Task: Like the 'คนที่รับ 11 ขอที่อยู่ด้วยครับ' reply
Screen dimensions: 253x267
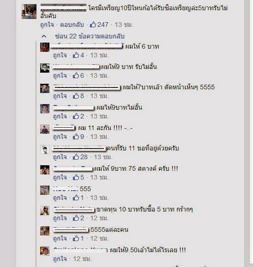Action: 60,157
